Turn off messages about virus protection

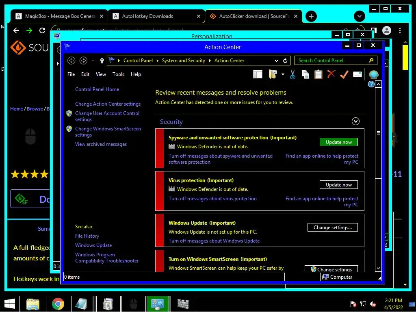(212, 199)
